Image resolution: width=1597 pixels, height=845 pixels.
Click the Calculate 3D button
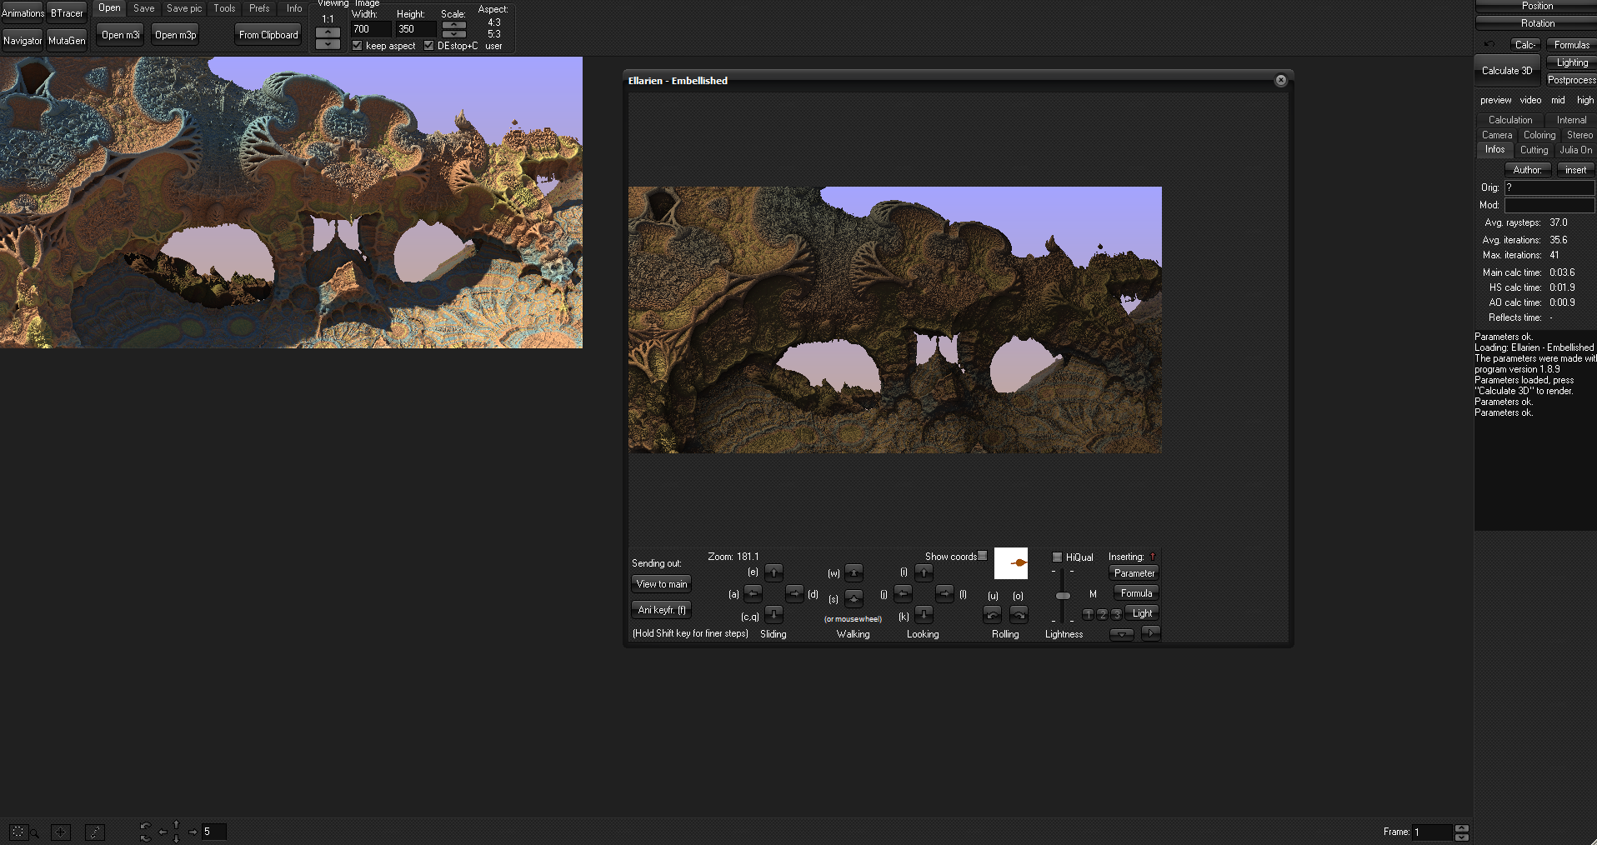[1506, 71]
